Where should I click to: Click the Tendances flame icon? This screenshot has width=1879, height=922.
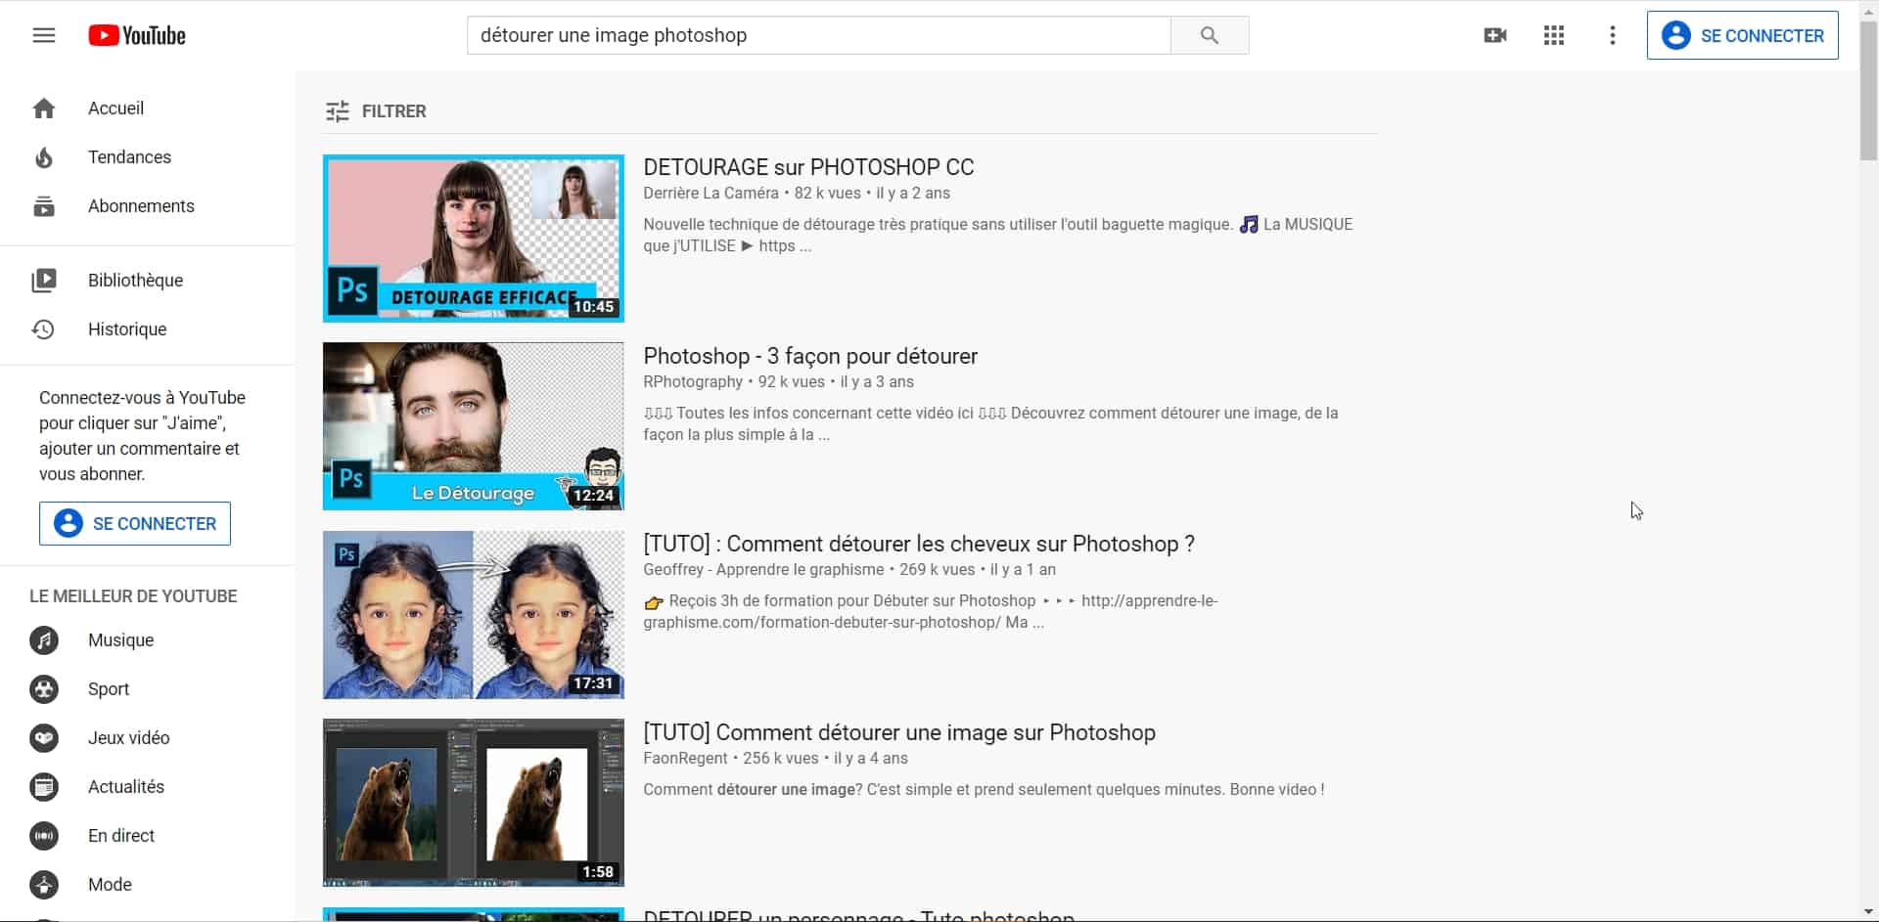click(x=44, y=157)
